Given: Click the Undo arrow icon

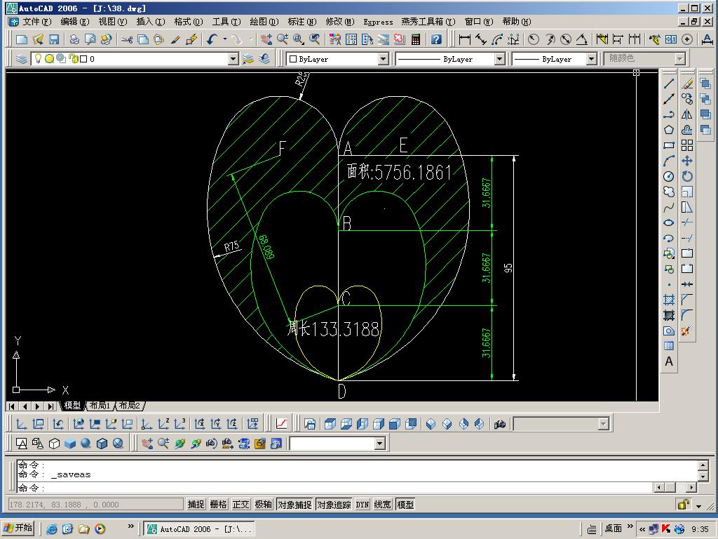Looking at the screenshot, I should pos(211,39).
